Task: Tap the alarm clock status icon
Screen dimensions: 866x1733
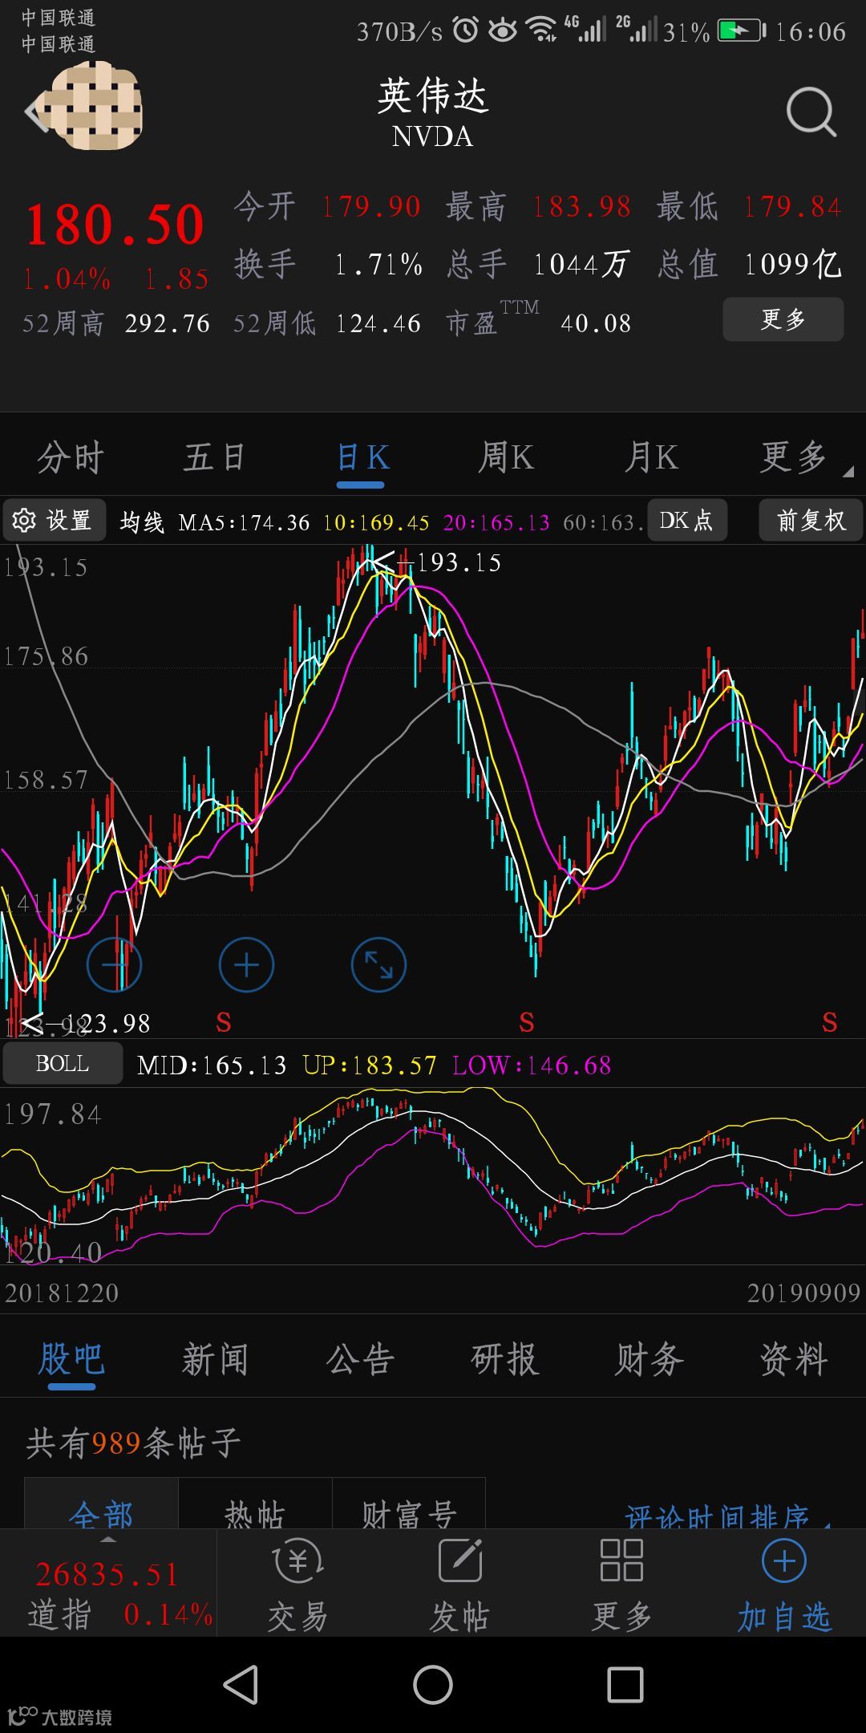Action: (x=466, y=30)
